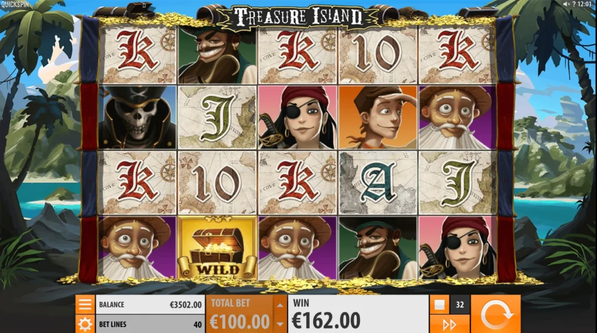Click the Balance €3502.00 display
597x333 pixels.
tap(150, 304)
